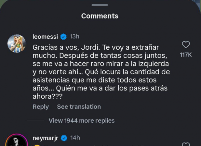This screenshot has height=146, width=201.
Task: Open the neymarjr username link
Action: (x=46, y=138)
